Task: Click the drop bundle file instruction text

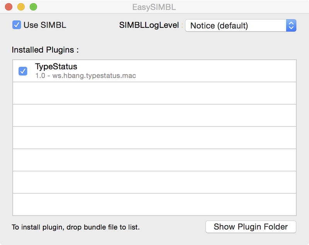Action: point(76,227)
